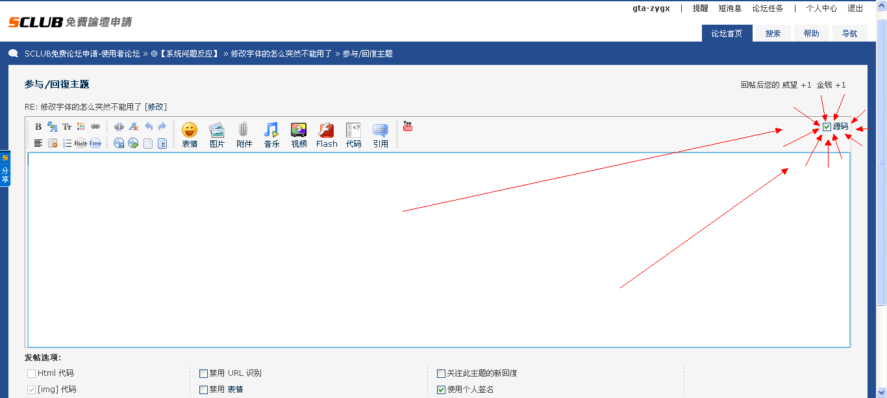Toggle bold text formatting
The height and width of the screenshot is (398, 887).
click(38, 127)
